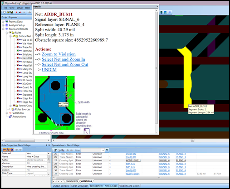
Task: Switch to the Output Window tab
Action: click(x=61, y=186)
